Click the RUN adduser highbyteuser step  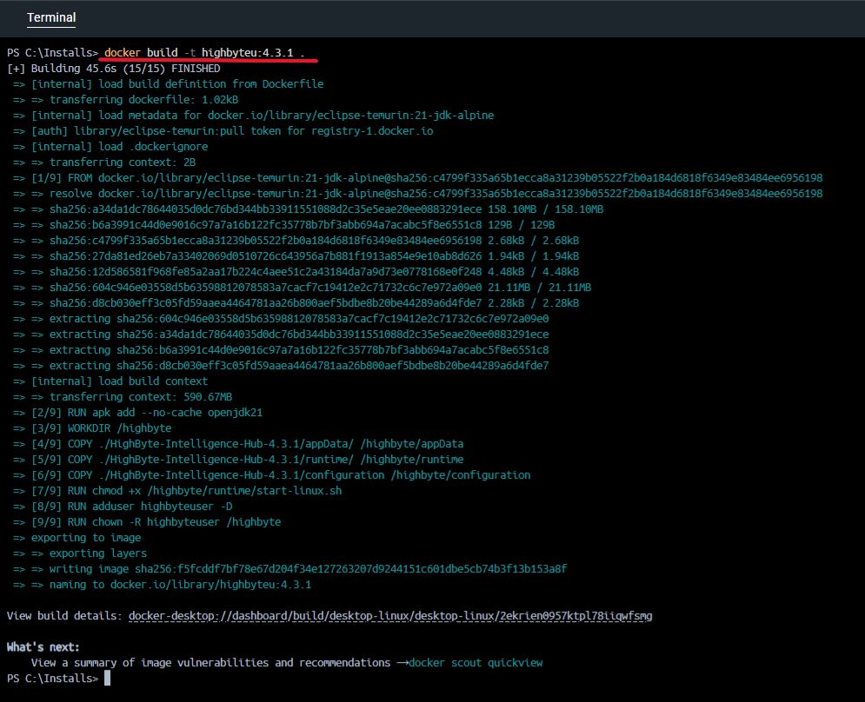point(131,507)
